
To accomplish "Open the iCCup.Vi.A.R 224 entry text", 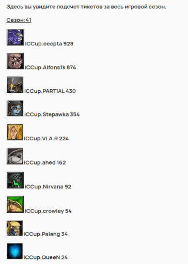I will point(46,139).
